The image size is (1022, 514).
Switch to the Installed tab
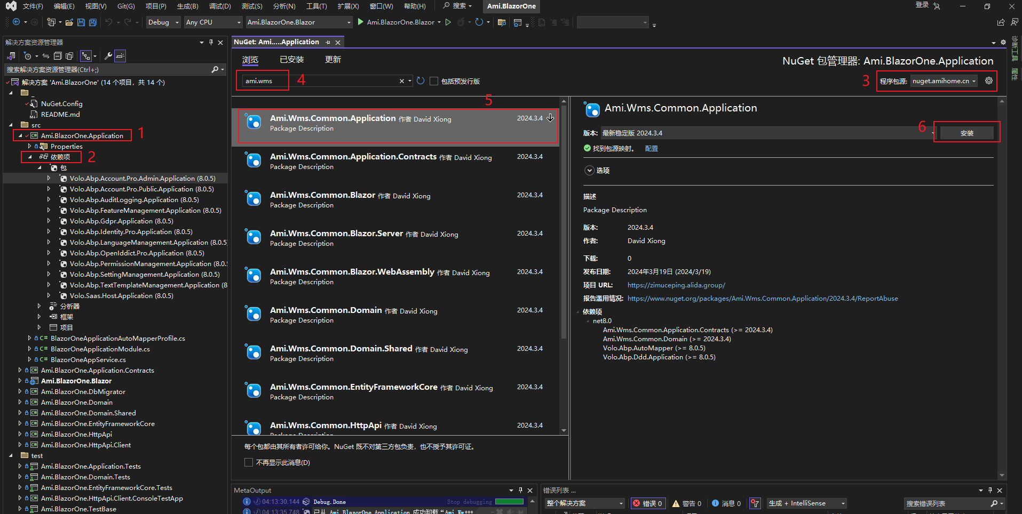pyautogui.click(x=291, y=60)
